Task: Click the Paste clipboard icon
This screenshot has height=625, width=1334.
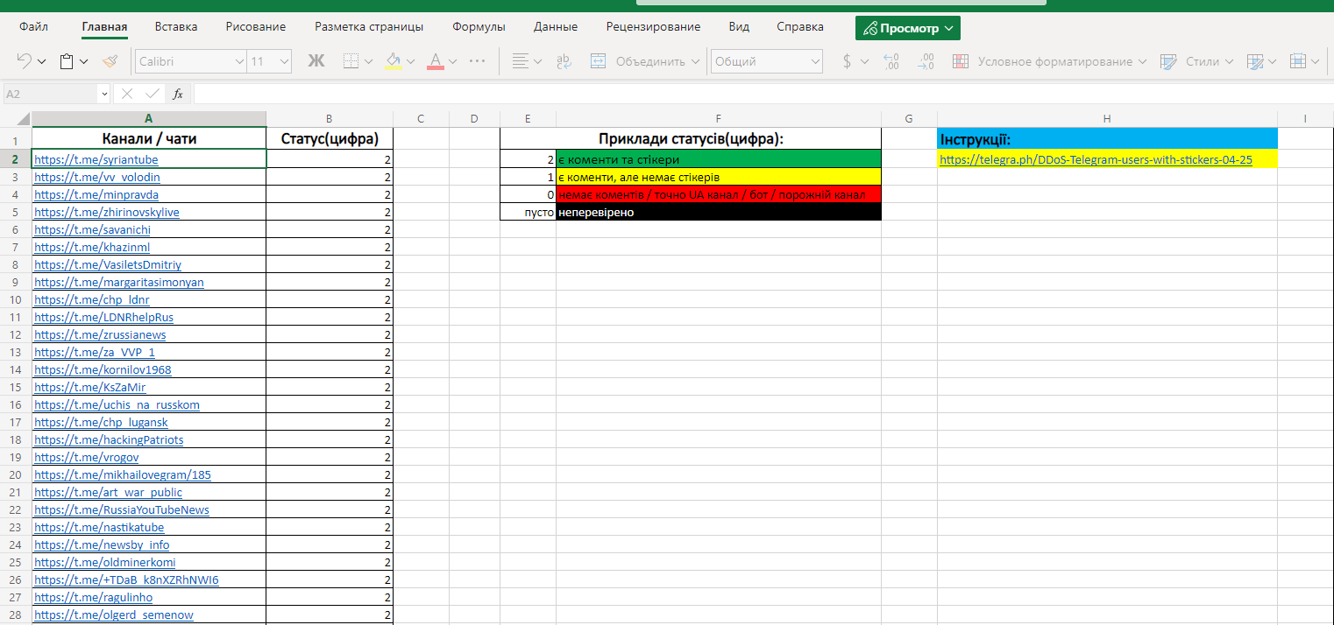Action: [67, 61]
